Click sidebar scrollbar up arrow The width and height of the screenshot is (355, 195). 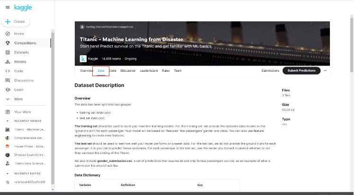pos(53,31)
